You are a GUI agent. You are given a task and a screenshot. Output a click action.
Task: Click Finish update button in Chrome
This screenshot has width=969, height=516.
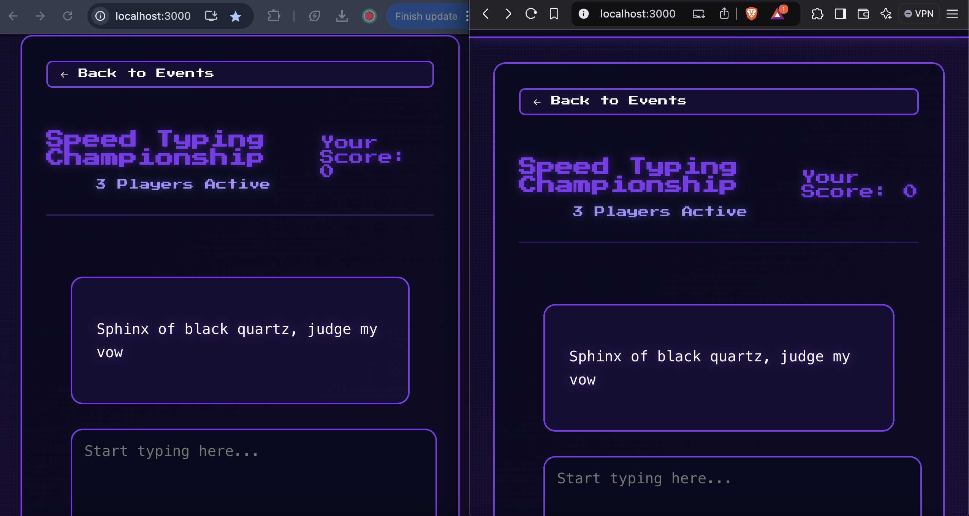(x=426, y=16)
